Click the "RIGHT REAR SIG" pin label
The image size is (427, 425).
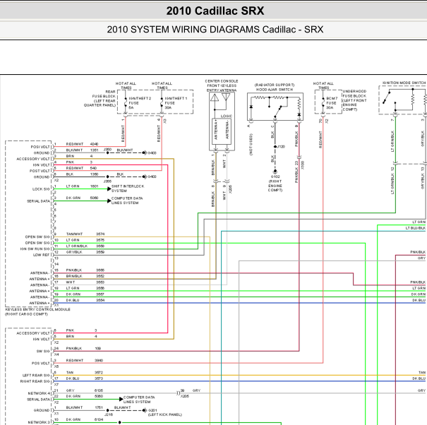[x=35, y=381]
